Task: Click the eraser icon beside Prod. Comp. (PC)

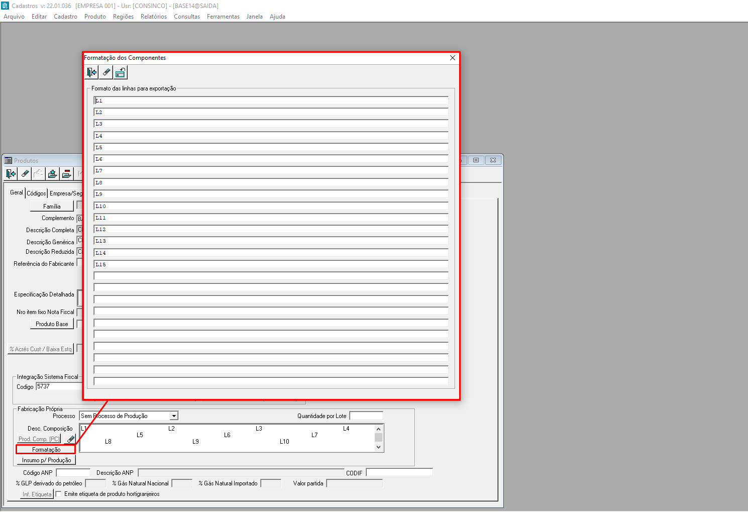Action: click(x=70, y=439)
